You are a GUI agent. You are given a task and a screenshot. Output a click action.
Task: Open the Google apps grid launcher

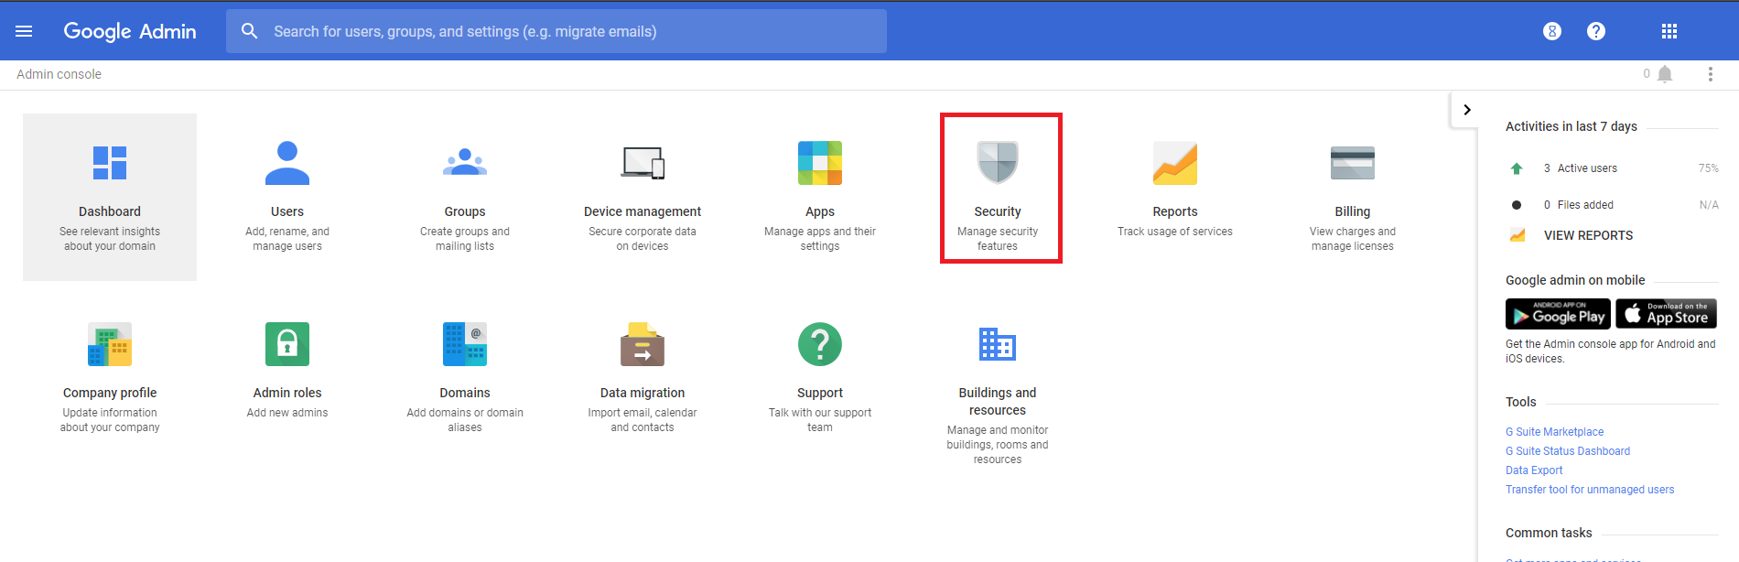click(x=1669, y=31)
